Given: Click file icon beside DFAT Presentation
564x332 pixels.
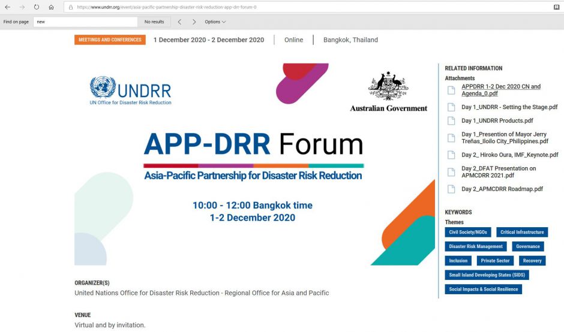Looking at the screenshot, I should coord(451,172).
